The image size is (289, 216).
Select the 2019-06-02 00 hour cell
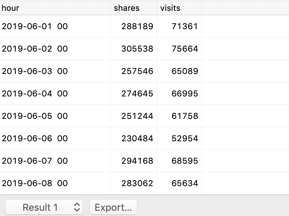35,49
